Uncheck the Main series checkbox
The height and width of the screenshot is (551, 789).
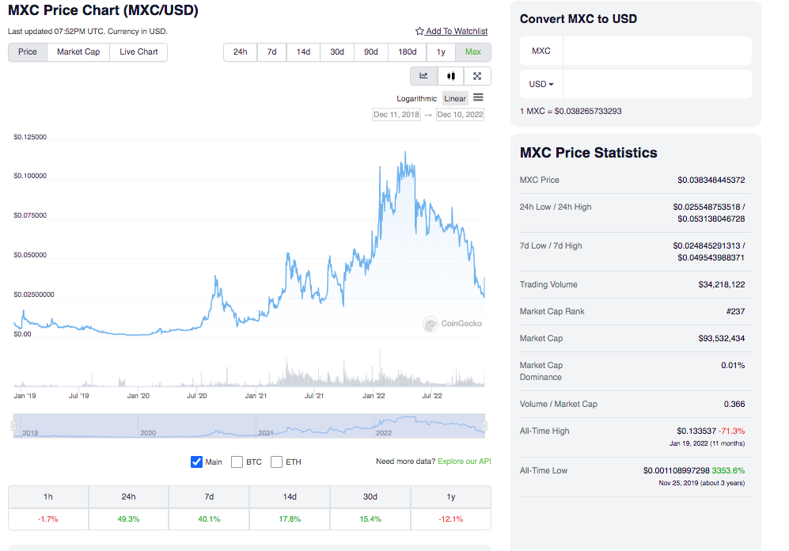pos(197,462)
